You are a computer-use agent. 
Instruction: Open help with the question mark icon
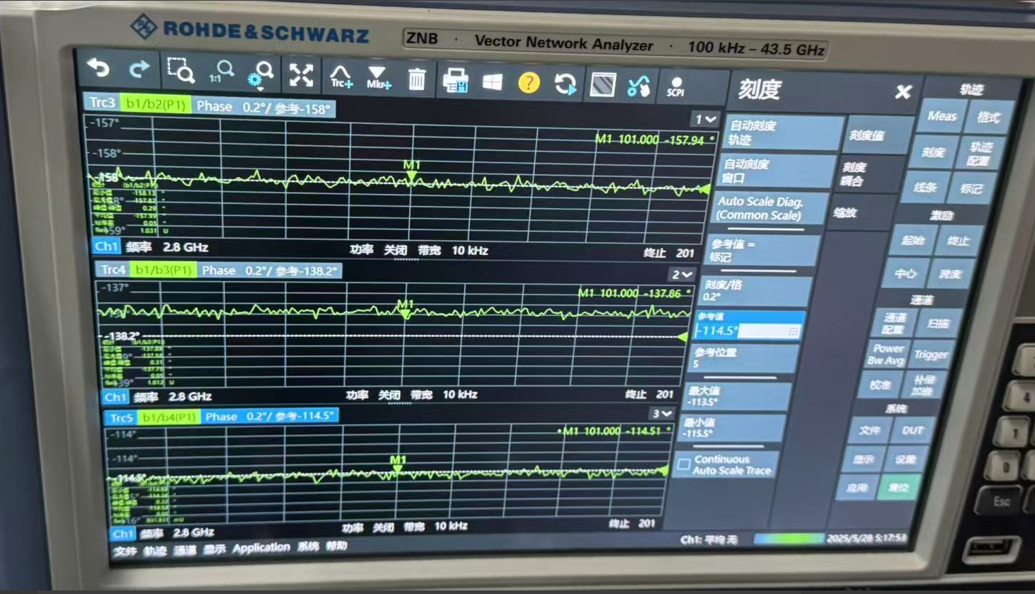[528, 83]
